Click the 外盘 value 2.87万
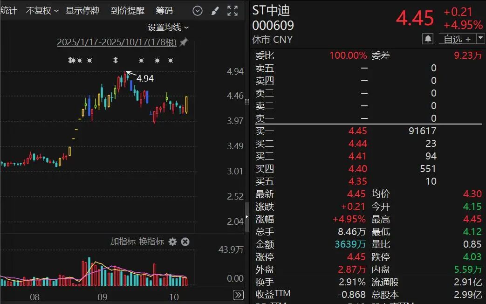The image size is (486, 304). 352,269
